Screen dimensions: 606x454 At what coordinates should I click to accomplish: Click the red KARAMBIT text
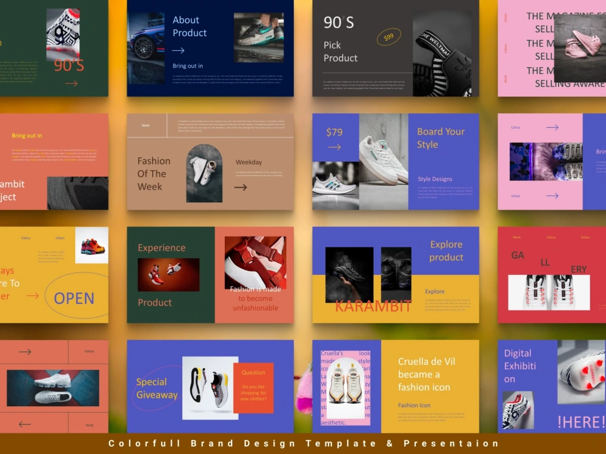[x=373, y=306]
